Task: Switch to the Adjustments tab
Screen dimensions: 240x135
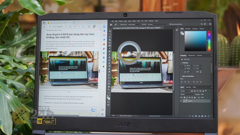Action: tap(191, 55)
